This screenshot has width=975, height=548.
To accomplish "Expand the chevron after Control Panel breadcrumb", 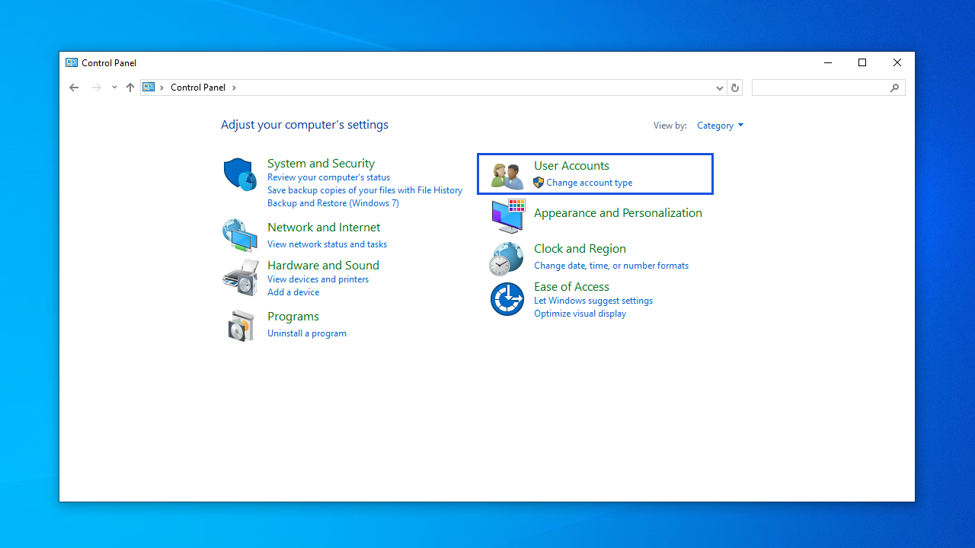I will (234, 88).
